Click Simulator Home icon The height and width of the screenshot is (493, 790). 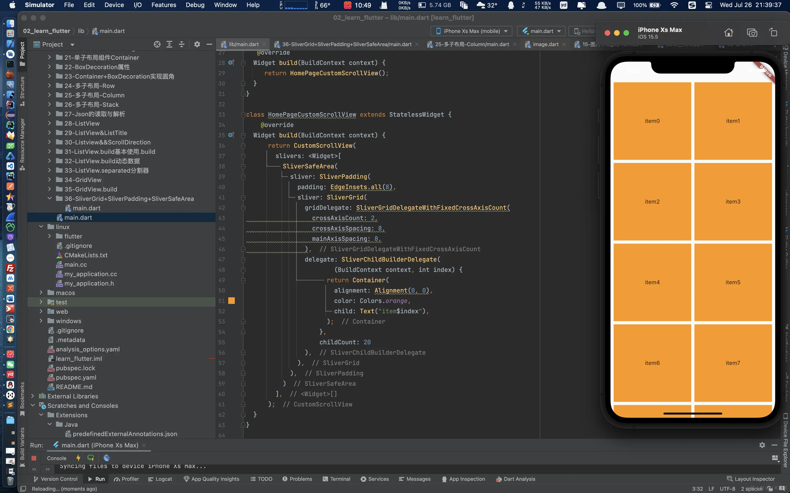pos(729,33)
